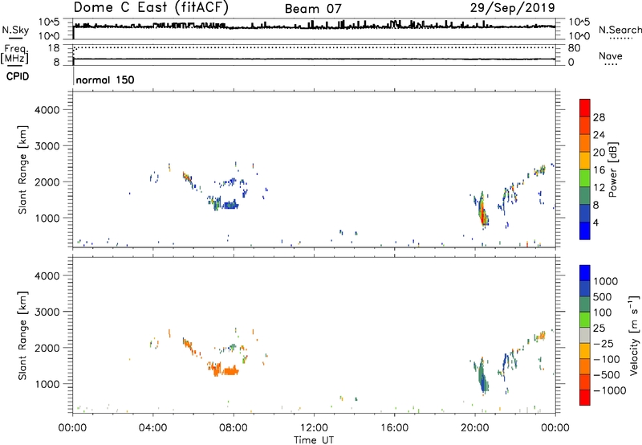Click the '28' power scale value
Screen dimensions: 642x445
click(x=599, y=117)
